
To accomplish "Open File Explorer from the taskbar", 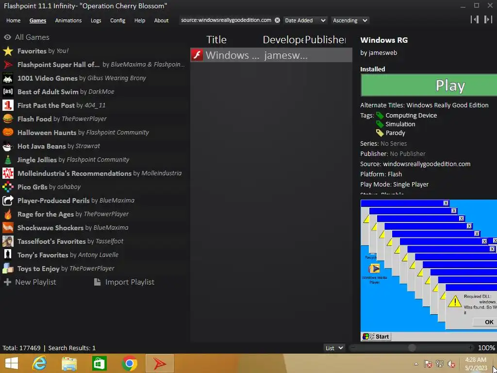I will coord(69,363).
